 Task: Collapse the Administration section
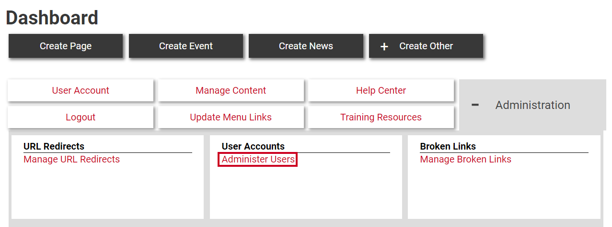(532, 105)
